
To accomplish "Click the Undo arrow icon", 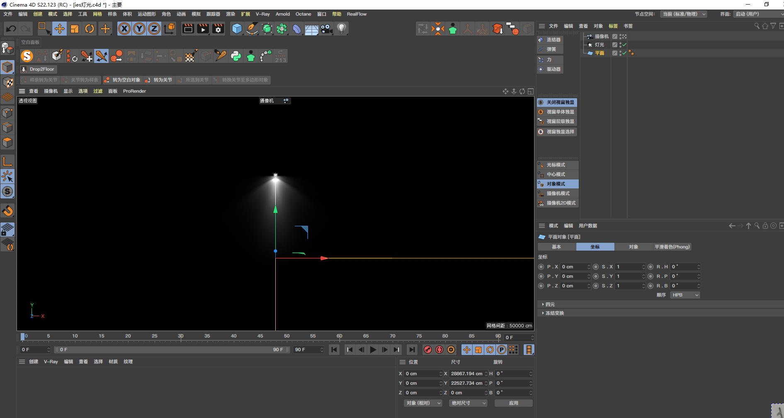I will (11, 29).
